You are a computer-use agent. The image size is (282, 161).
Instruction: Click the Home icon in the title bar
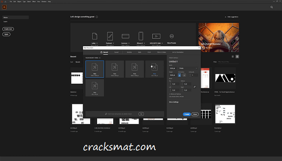[x=5, y=2]
